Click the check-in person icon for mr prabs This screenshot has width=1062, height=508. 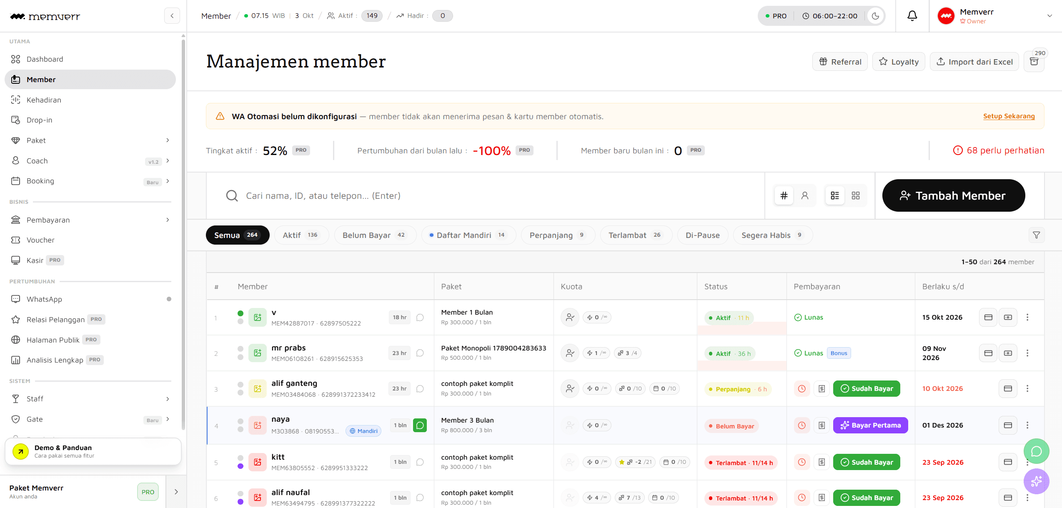click(570, 353)
